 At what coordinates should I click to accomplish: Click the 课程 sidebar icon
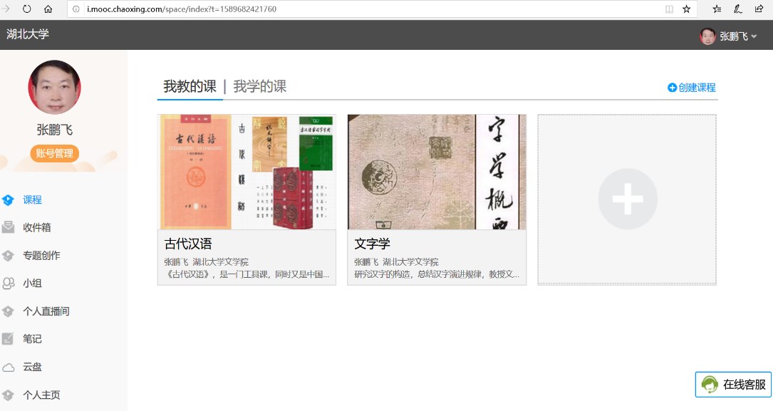click(x=9, y=200)
